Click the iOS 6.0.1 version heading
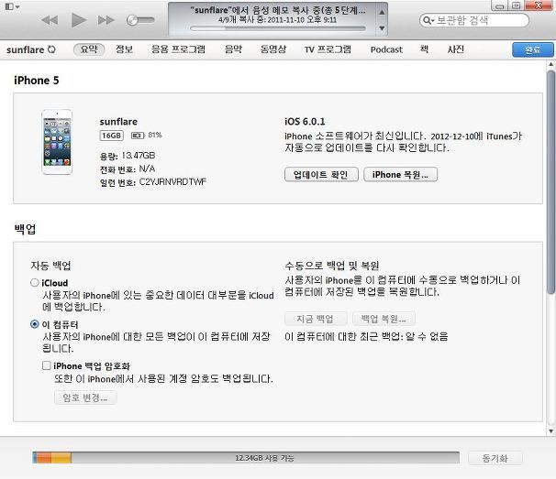556x479 pixels. [x=305, y=122]
